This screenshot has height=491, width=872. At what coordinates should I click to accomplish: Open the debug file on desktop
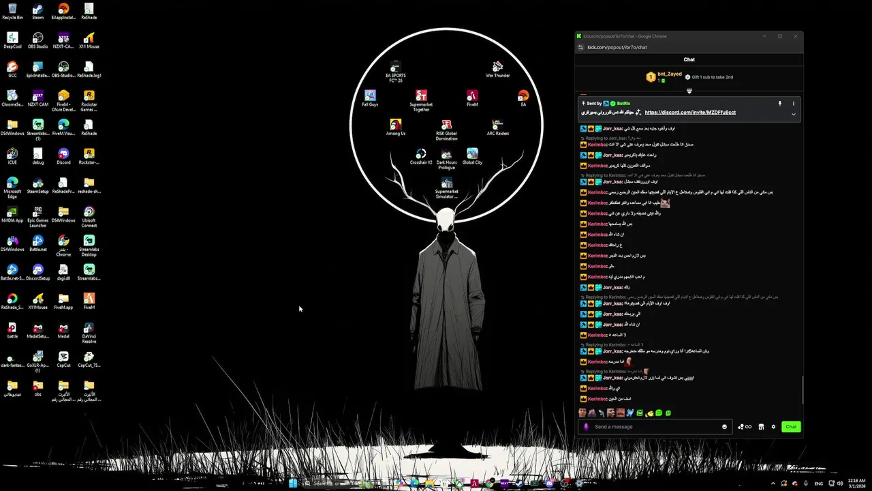(37, 156)
